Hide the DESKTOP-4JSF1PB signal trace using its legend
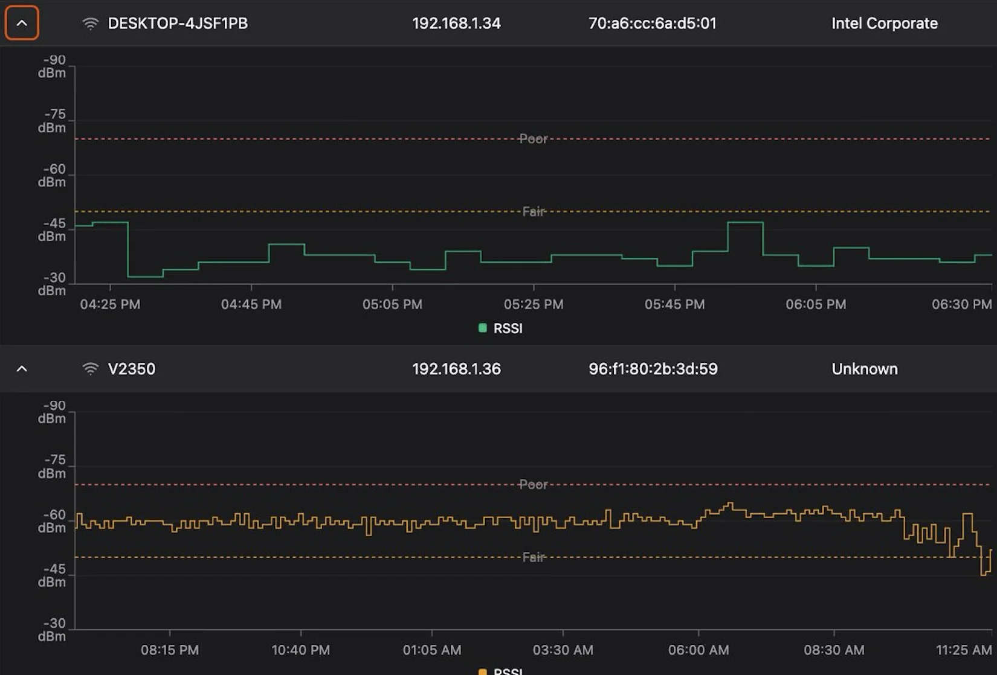The height and width of the screenshot is (675, 997). [501, 328]
